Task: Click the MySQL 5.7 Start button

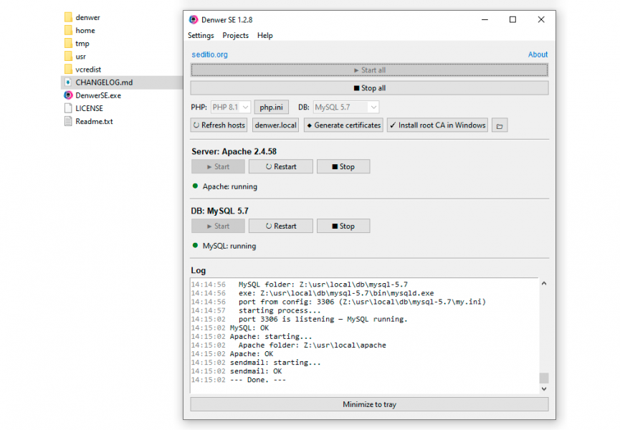Action: coord(219,226)
